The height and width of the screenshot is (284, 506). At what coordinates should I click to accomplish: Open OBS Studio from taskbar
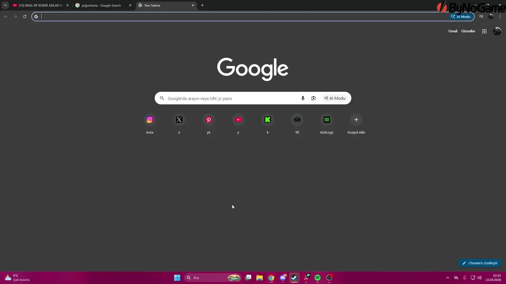tap(329, 278)
